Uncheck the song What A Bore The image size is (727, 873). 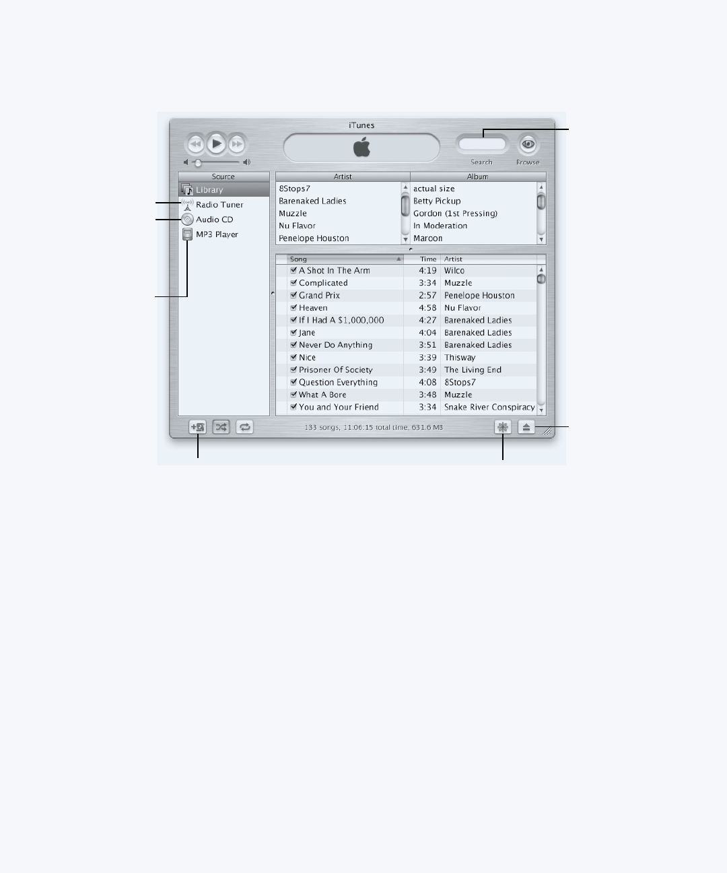(293, 395)
